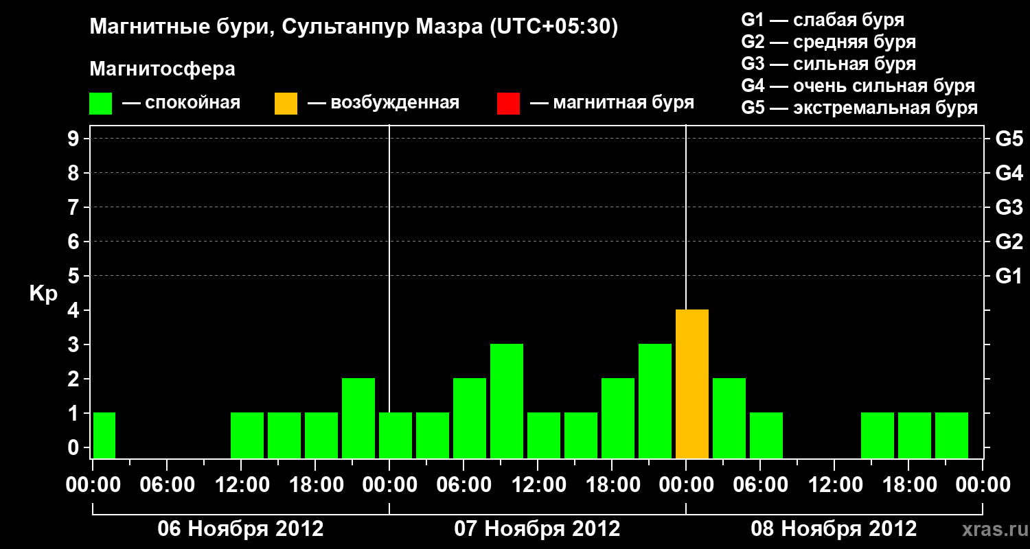Click the orange возбужденная legend swatch

pos(286,104)
